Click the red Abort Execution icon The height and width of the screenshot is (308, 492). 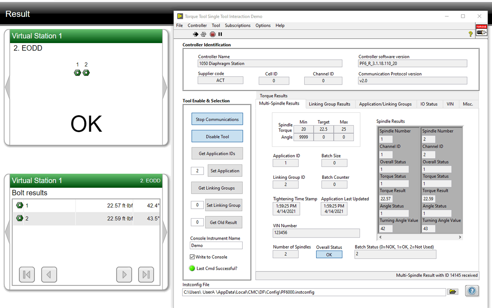212,34
